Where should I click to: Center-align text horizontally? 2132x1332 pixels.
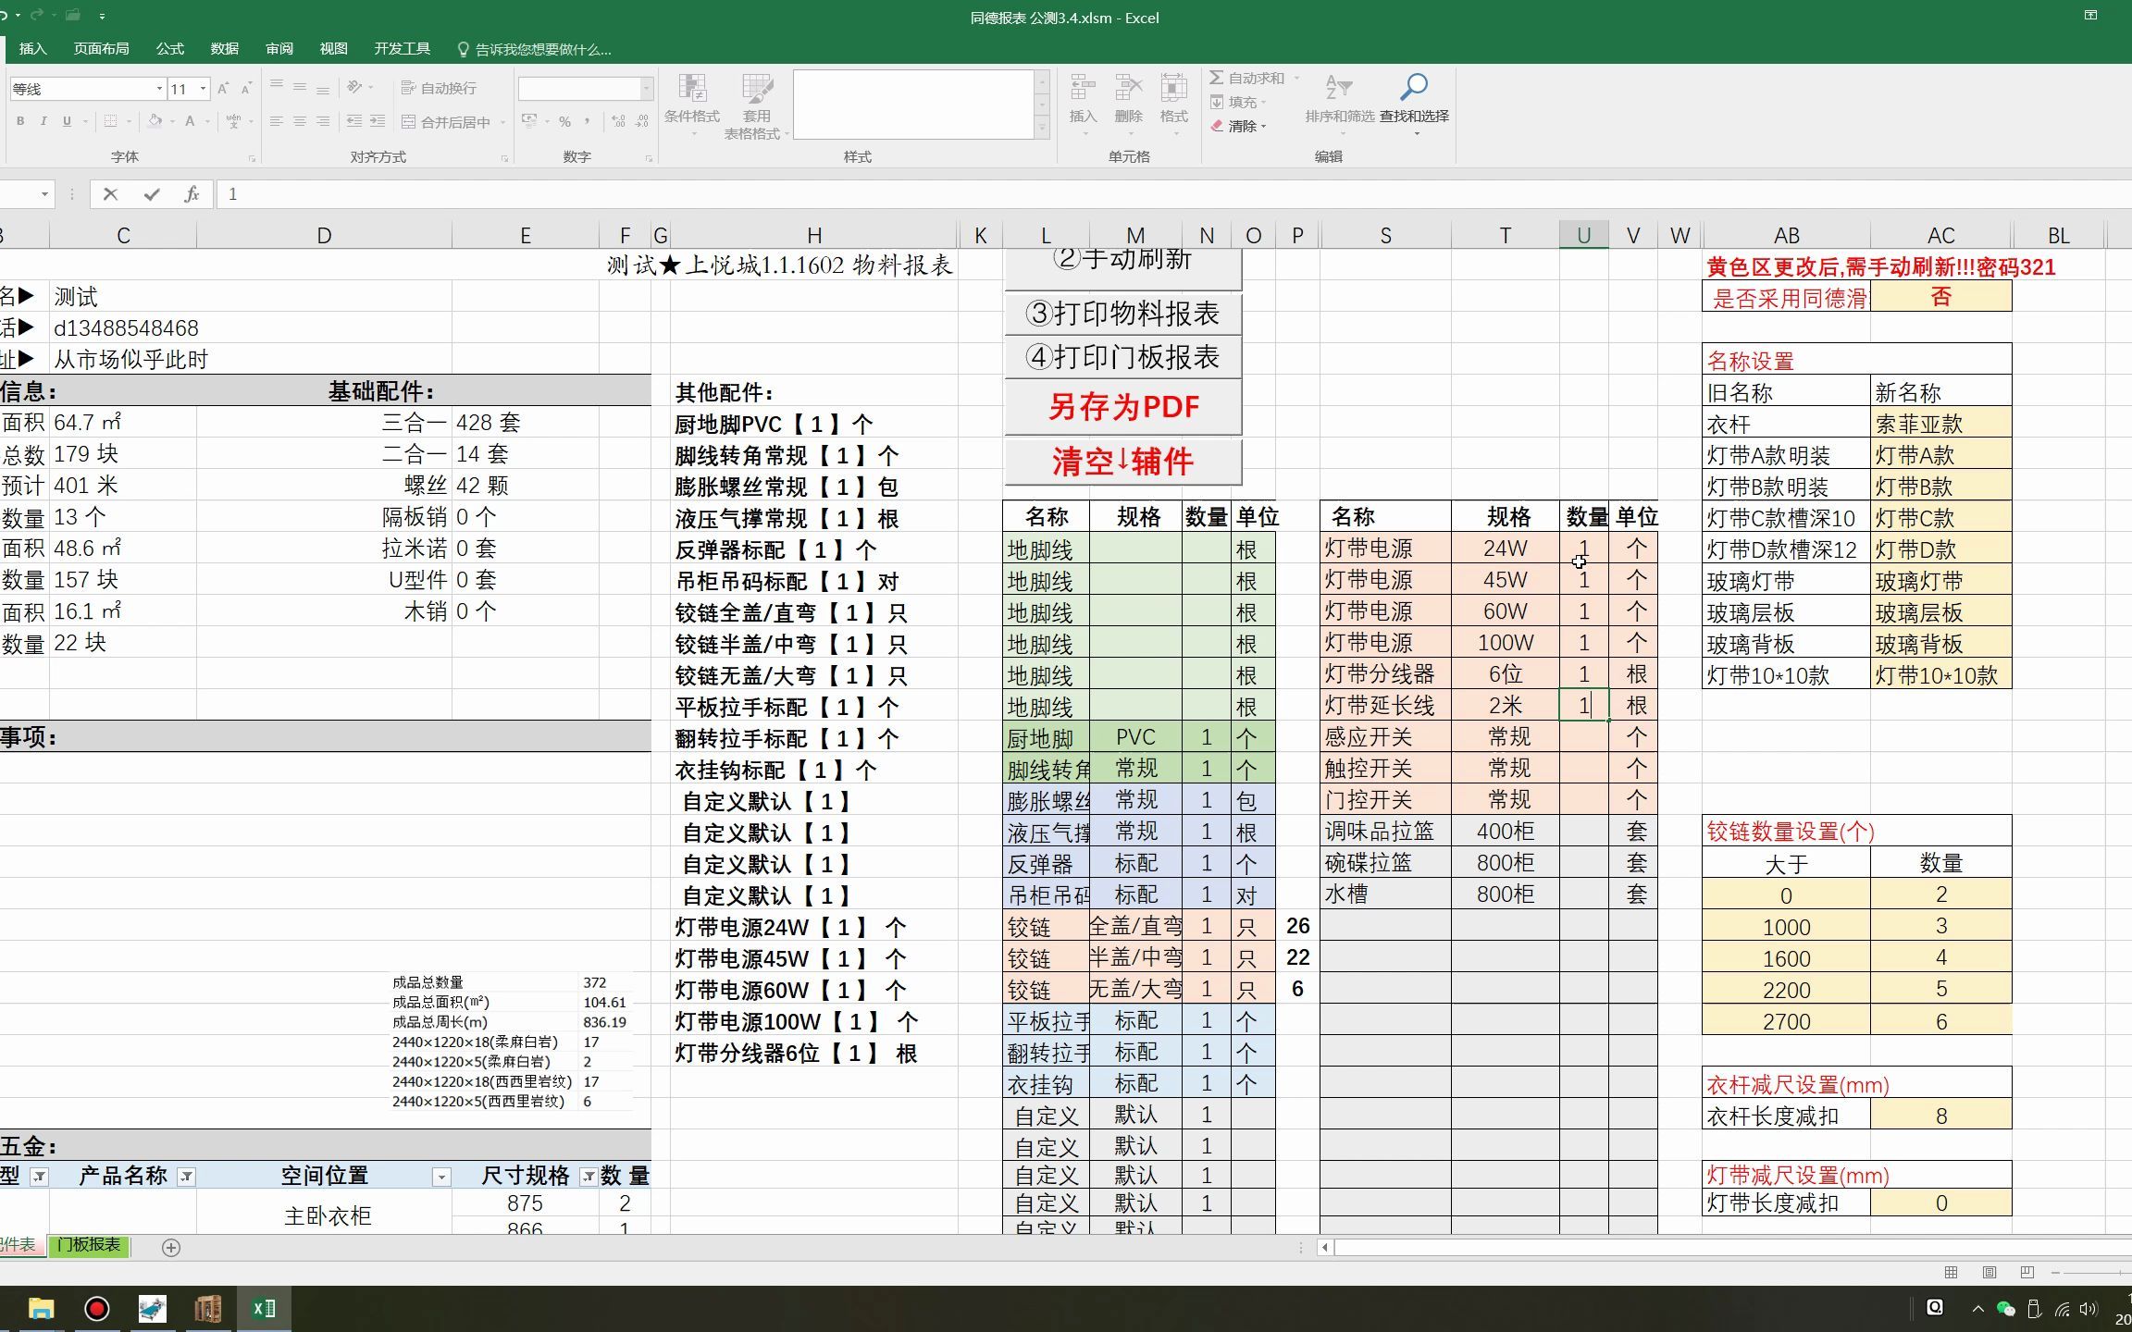click(300, 121)
